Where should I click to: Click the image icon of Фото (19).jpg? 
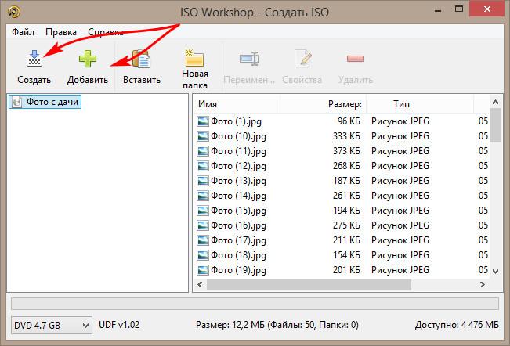point(203,270)
